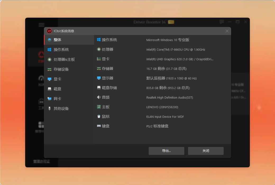Click the chip icon next to 处理器&主板
This screenshot has height=185, width=275.
(x=49, y=59)
